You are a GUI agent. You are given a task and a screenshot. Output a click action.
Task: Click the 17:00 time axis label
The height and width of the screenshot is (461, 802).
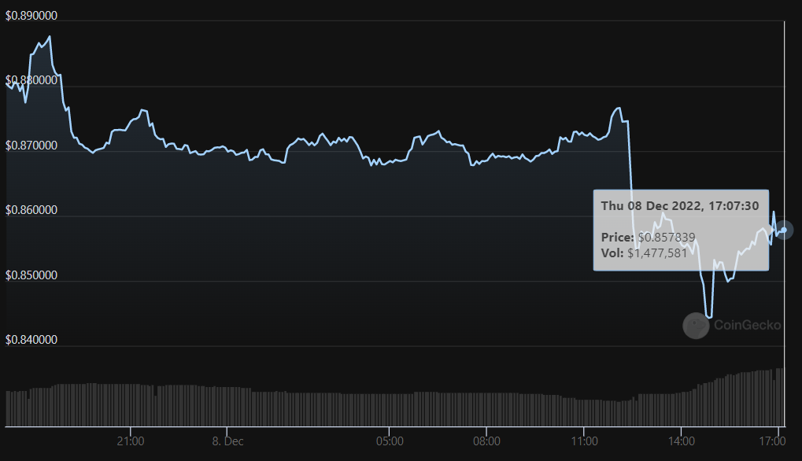click(778, 441)
